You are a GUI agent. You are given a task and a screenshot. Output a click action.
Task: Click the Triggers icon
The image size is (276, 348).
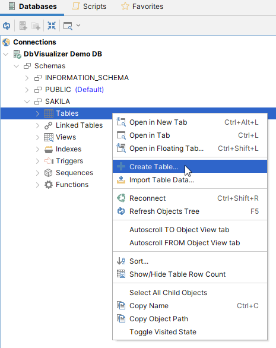49,161
